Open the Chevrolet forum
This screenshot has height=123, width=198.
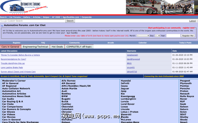coord(67,106)
